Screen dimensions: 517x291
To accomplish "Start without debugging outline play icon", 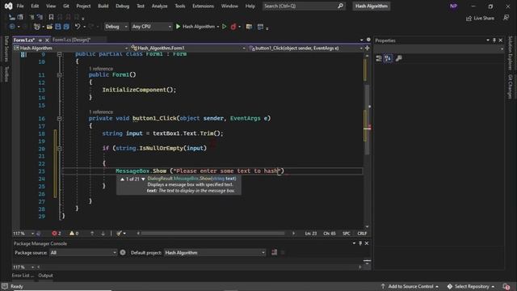I will point(225,27).
